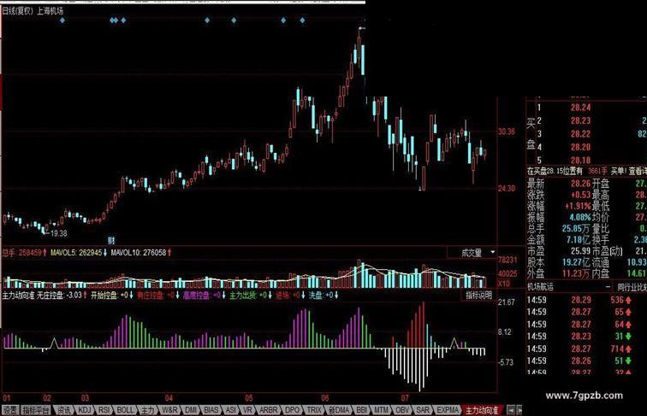Click the 主力出货 indicator label

243,296
